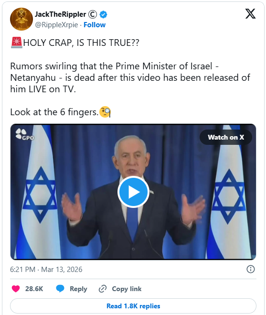
Task: Click the JackTheRippler display name
Action: (61, 14)
